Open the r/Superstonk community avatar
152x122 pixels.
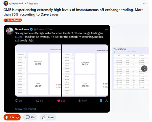pyautogui.click(x=6, y=3)
